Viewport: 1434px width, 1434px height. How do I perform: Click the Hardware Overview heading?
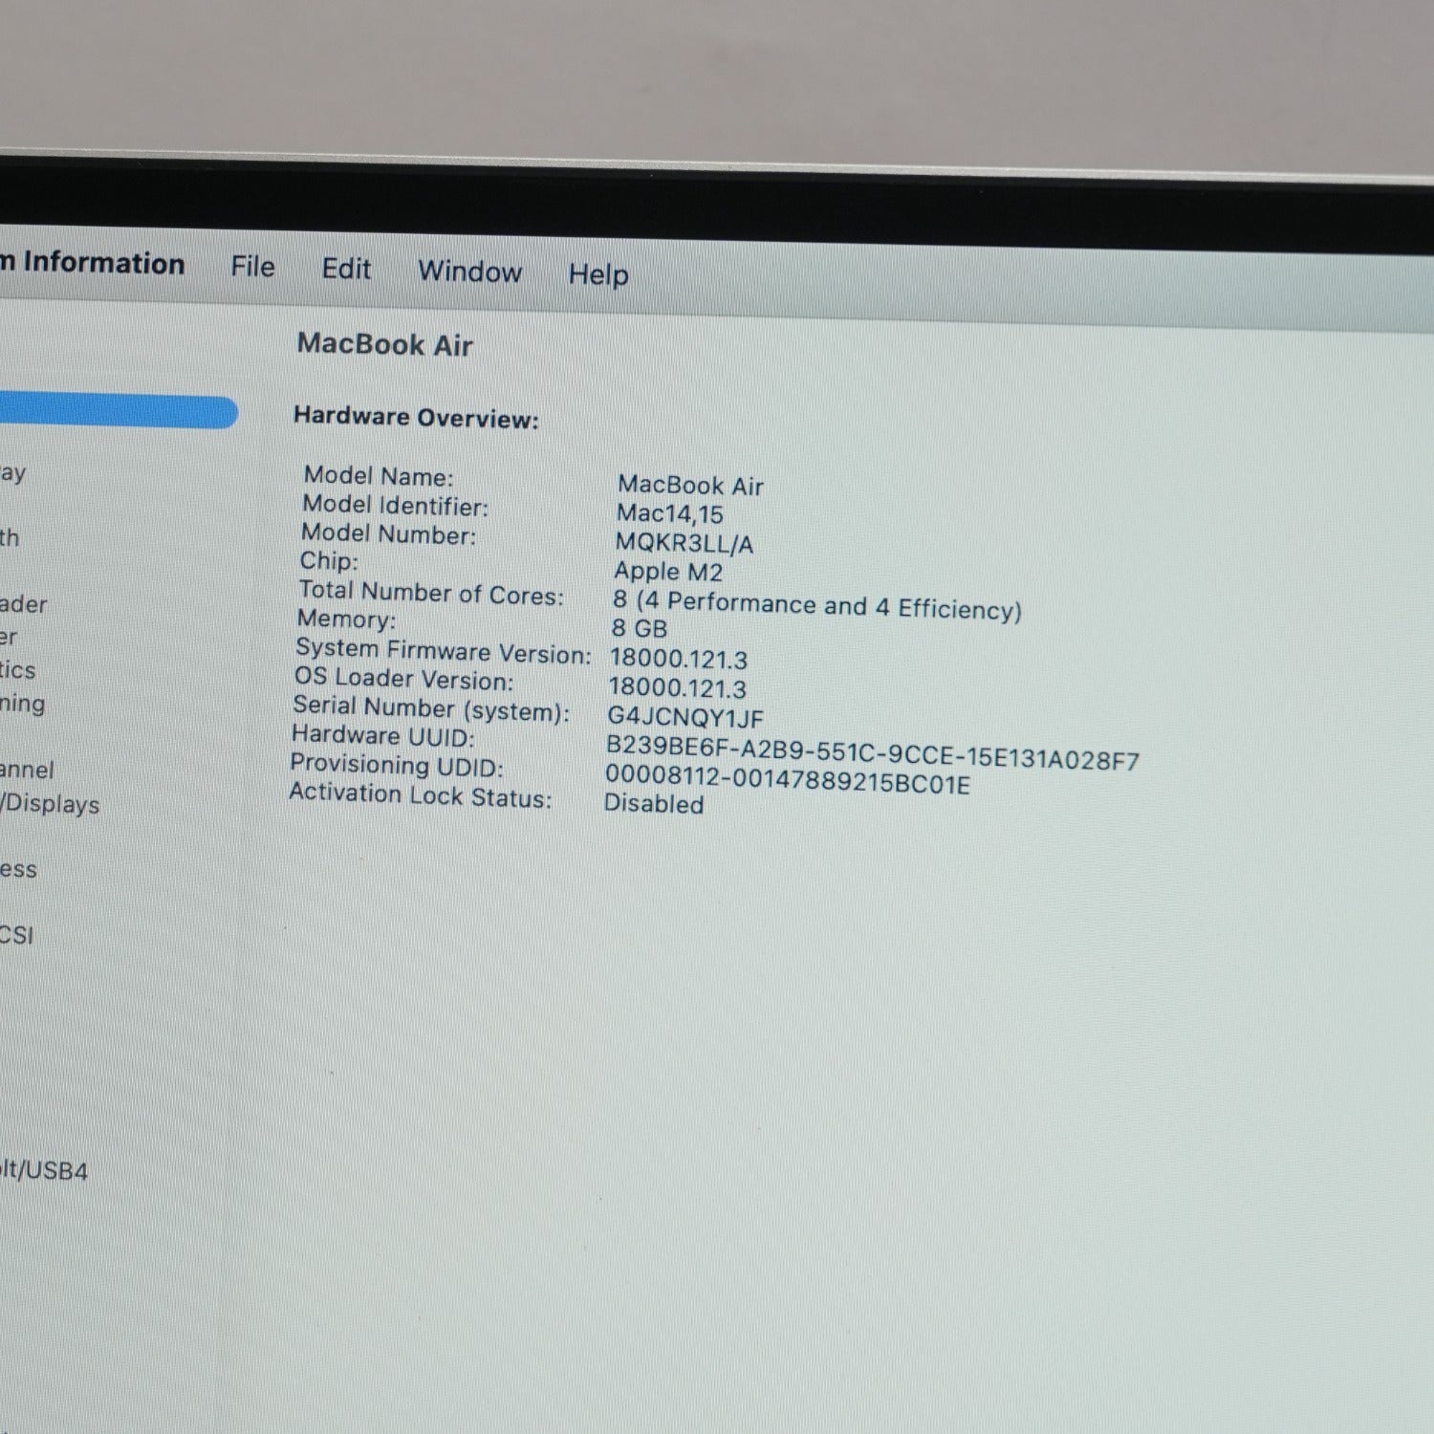point(416,418)
